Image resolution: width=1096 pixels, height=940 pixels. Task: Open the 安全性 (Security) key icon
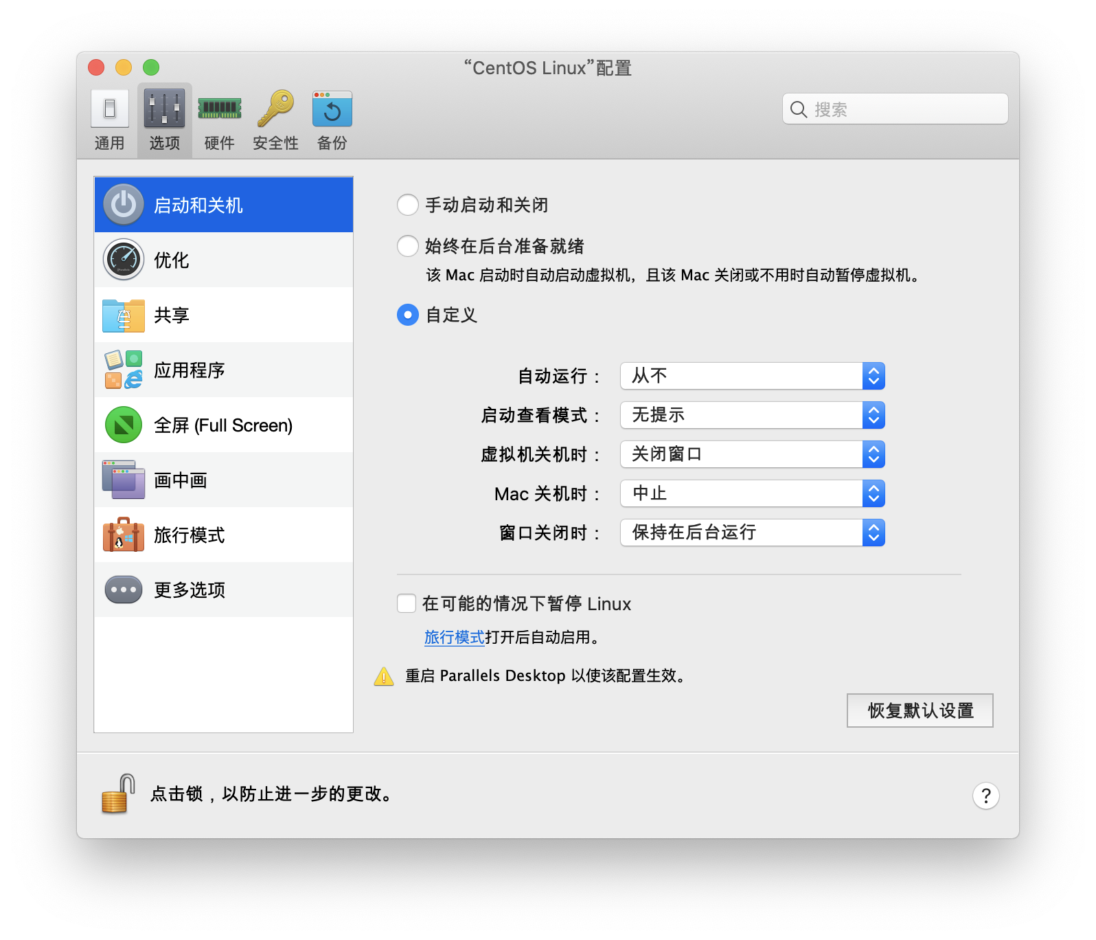click(275, 109)
